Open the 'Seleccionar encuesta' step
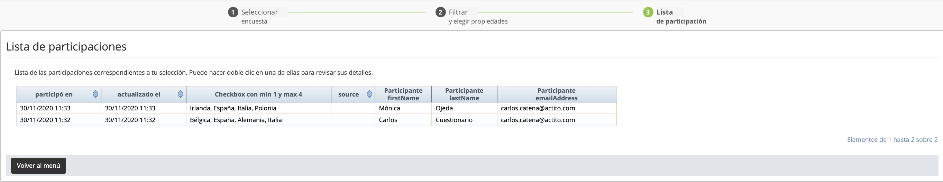This screenshot has width=943, height=182. pos(259,16)
